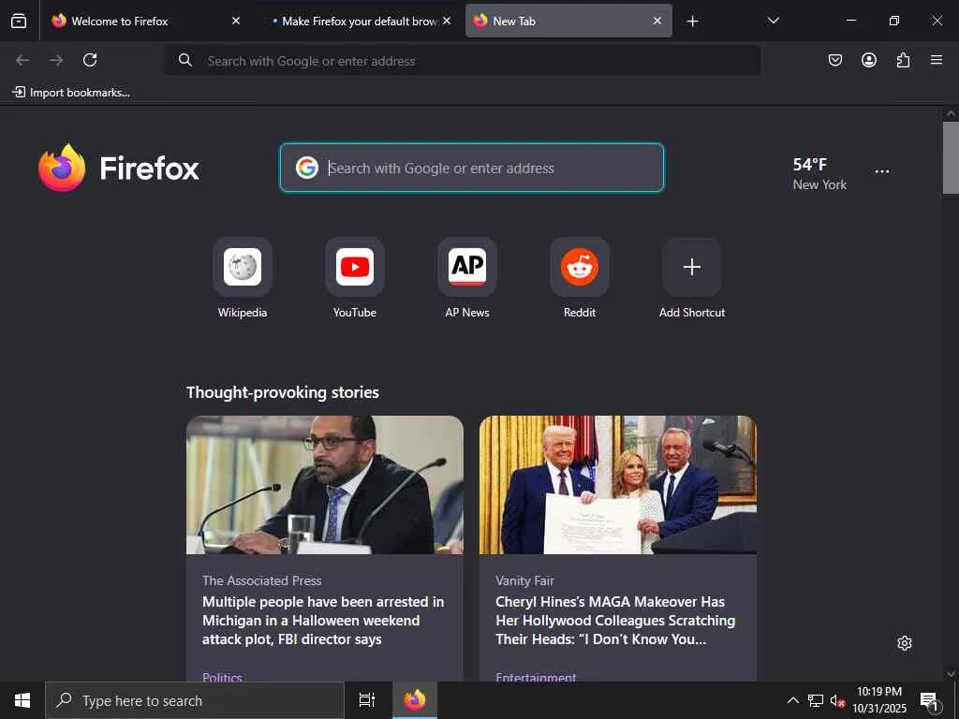Click the Vanity Fair source label
Viewport: 959px width, 719px height.
coord(524,580)
